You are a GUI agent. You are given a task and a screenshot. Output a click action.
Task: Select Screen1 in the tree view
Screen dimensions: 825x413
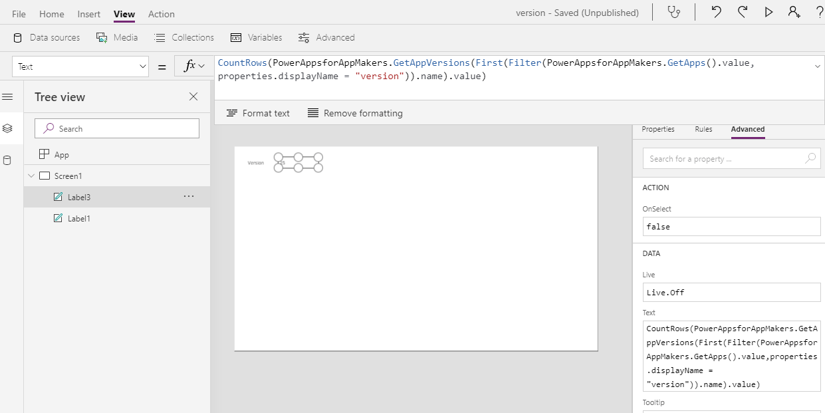pos(117,176)
